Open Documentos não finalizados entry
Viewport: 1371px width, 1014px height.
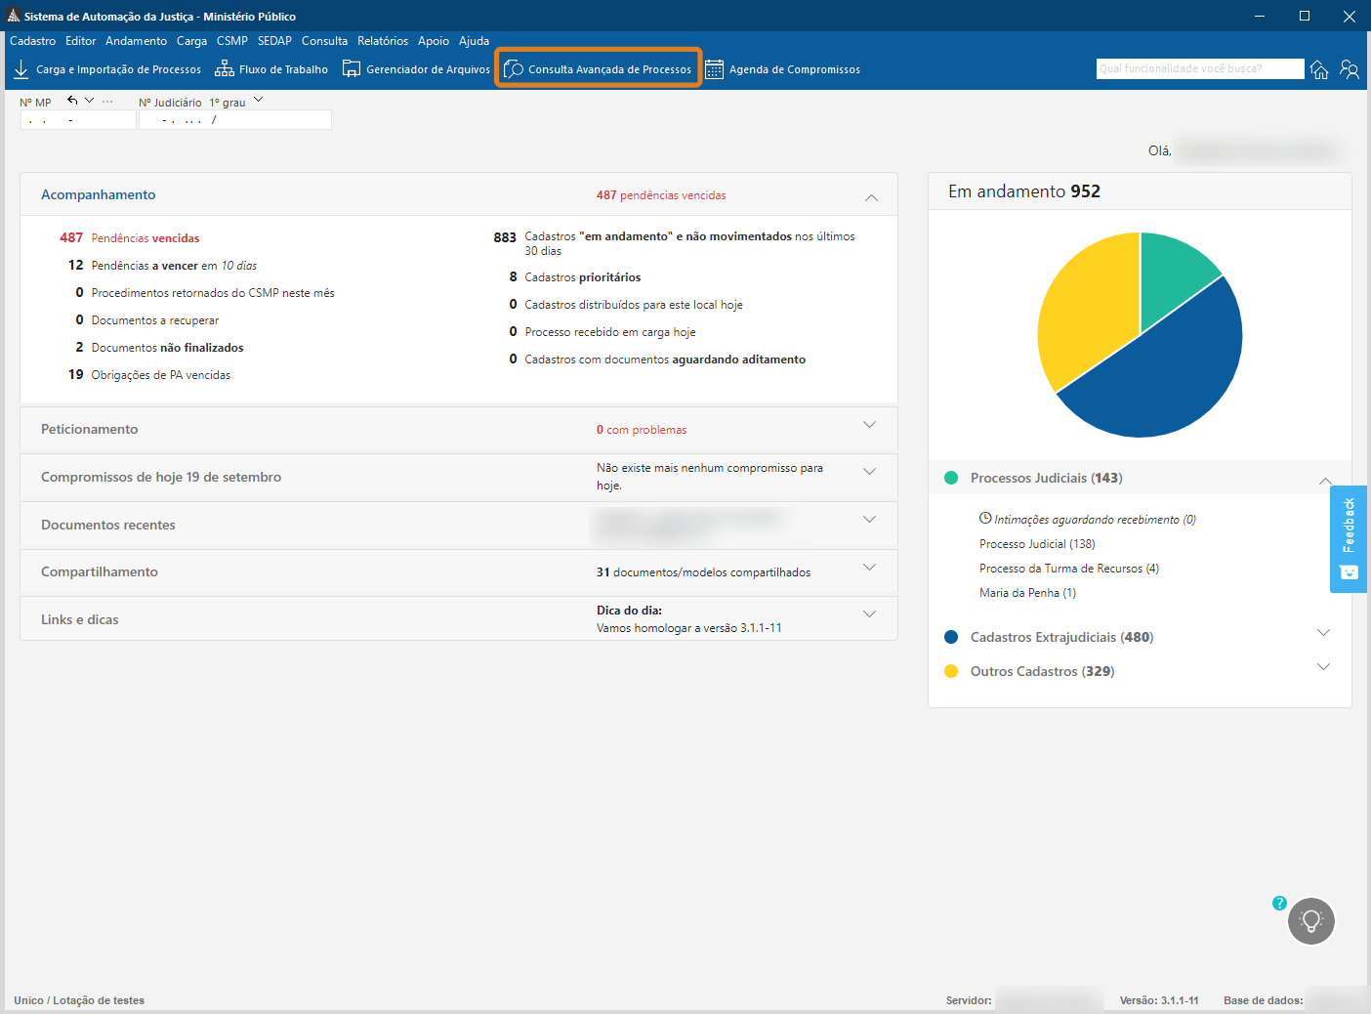(159, 348)
